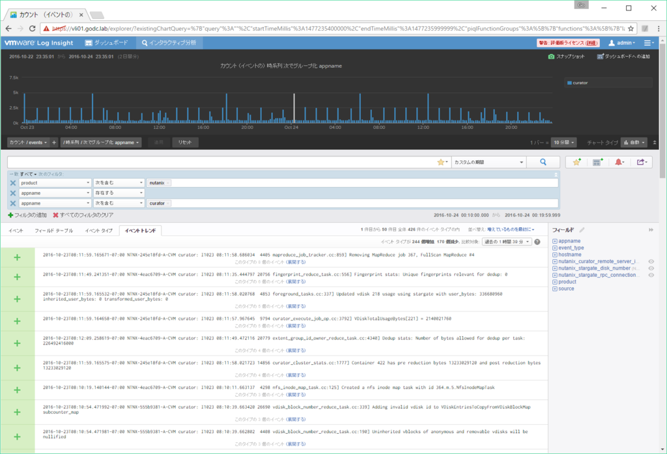Screen dimensions: 667x454
Task: Toggle visibility of nutanix_stargate_rpc_connection field
Action: [651, 276]
